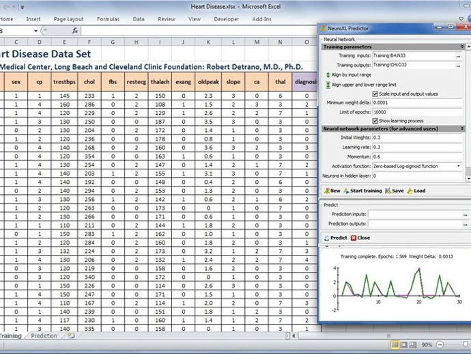
Task: Browse range for Prediction inputs
Action: pyautogui.click(x=465, y=215)
